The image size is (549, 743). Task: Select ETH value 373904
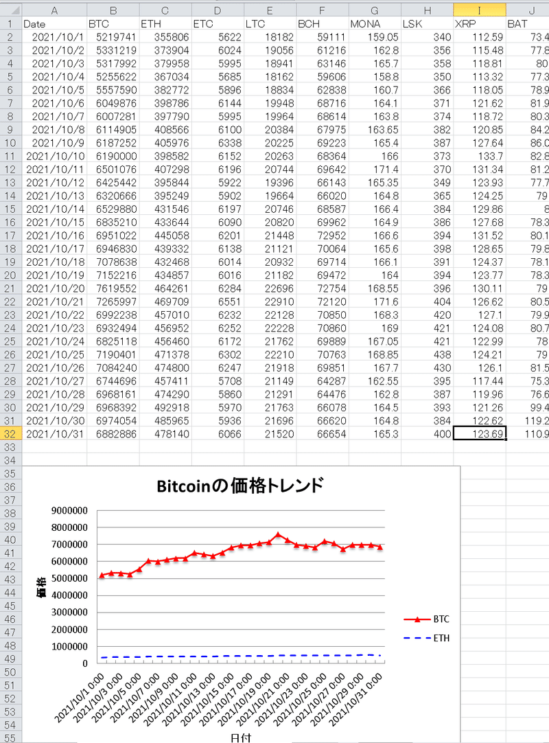click(x=166, y=50)
